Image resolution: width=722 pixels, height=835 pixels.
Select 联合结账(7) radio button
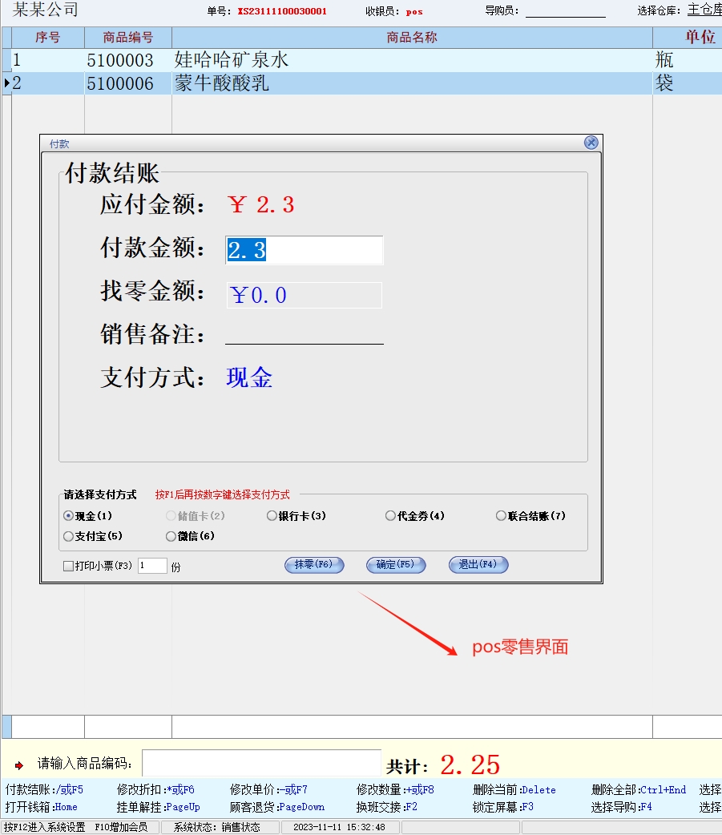[501, 516]
